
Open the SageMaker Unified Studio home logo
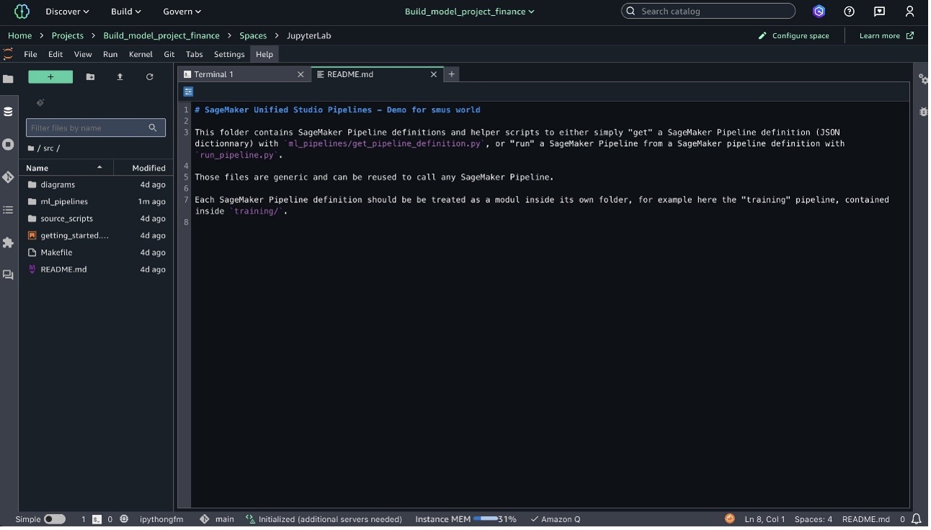(22, 12)
